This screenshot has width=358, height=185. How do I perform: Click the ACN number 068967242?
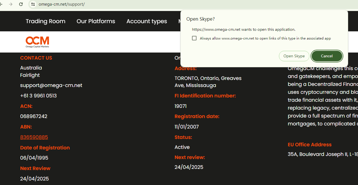(34, 116)
